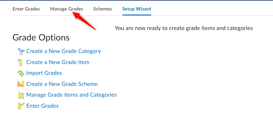Select the Setup Wizard tab

(x=137, y=9)
